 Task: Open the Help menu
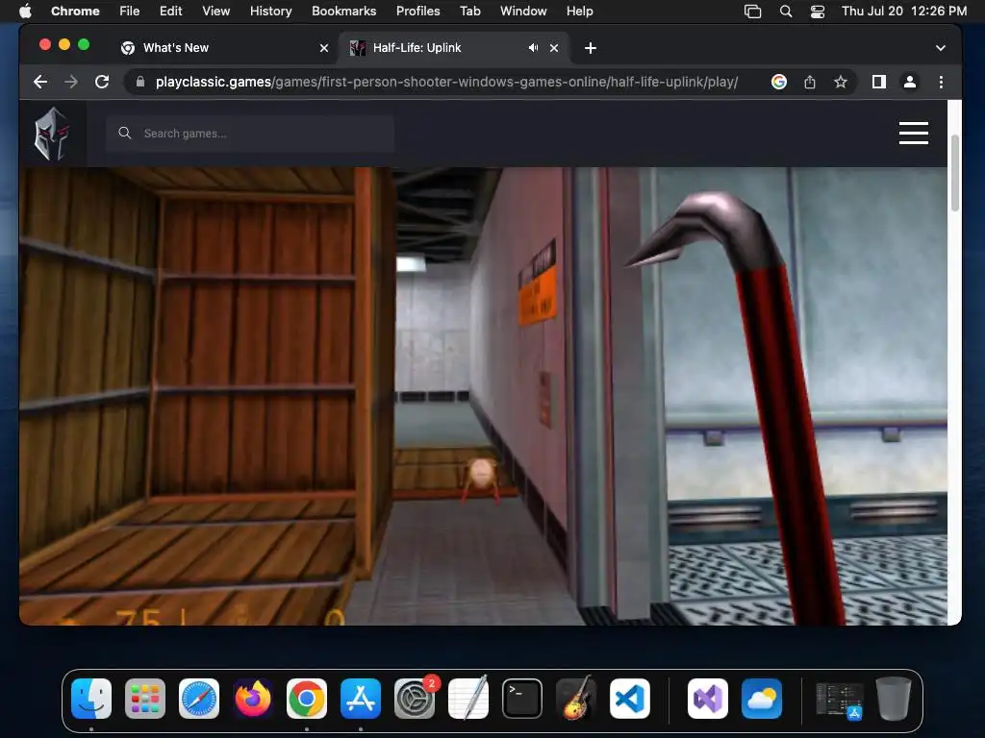pyautogui.click(x=579, y=11)
